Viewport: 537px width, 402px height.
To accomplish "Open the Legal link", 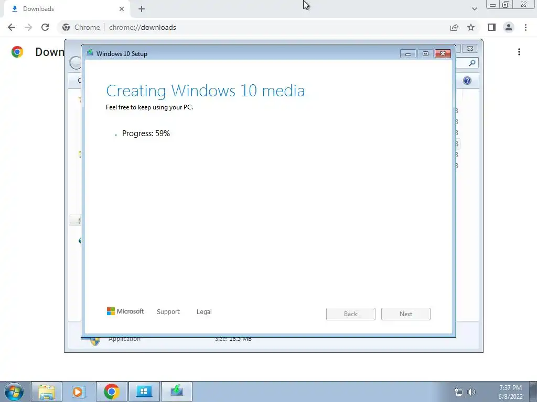I will tap(204, 312).
